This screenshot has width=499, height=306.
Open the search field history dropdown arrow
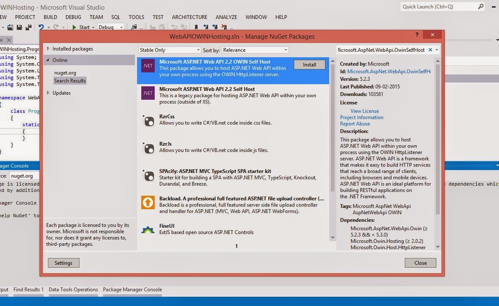coord(437,50)
